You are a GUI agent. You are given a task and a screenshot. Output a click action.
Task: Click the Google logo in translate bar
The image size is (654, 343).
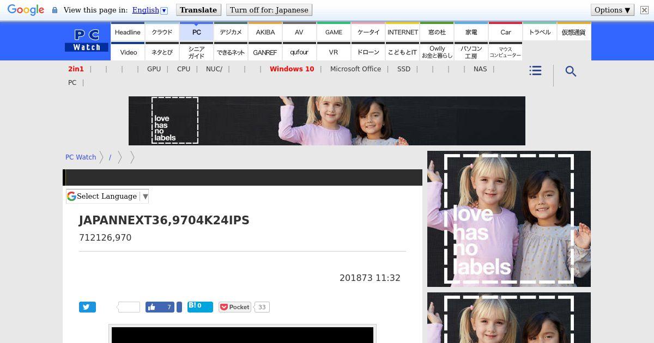26,10
